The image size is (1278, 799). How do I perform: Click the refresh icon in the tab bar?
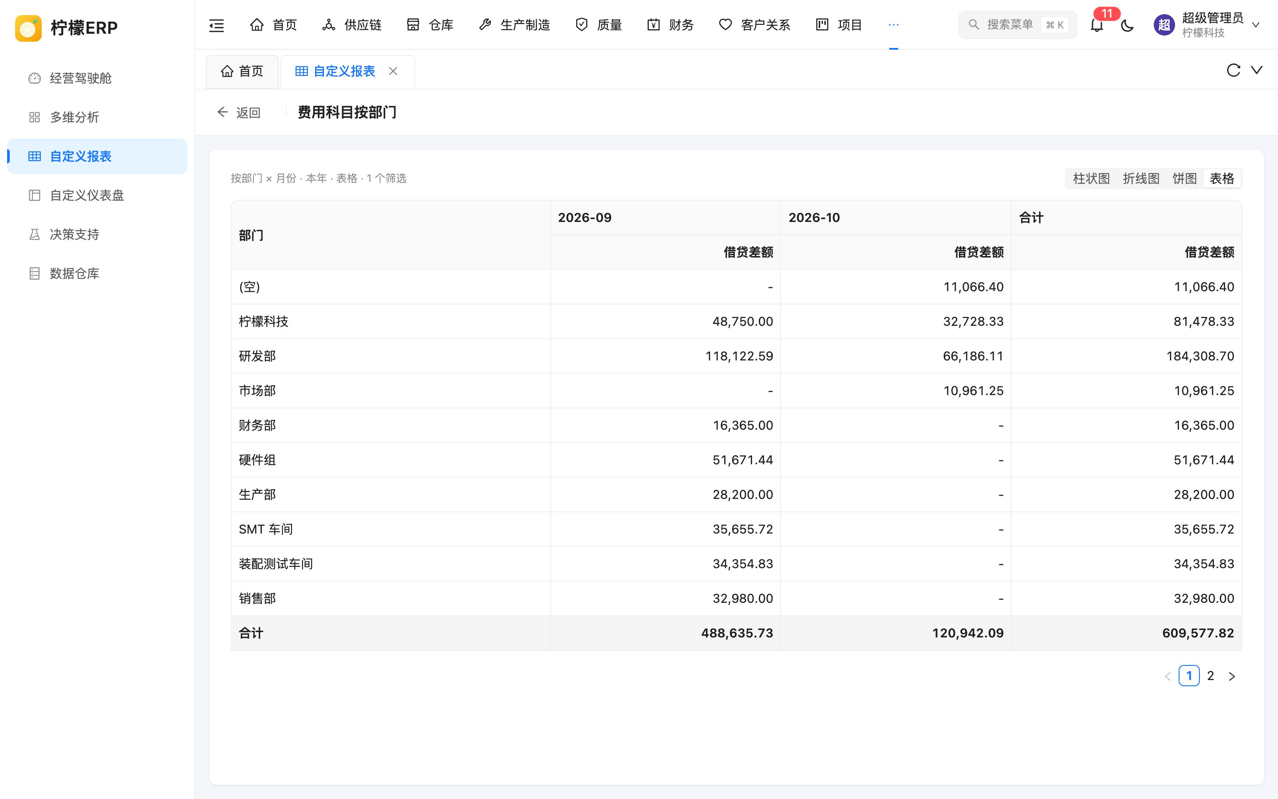pyautogui.click(x=1233, y=70)
